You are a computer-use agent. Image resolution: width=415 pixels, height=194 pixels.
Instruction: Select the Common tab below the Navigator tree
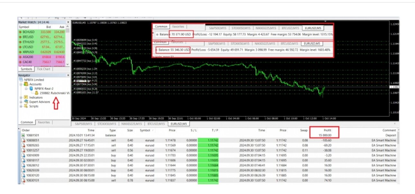pyautogui.click(x=27, y=122)
